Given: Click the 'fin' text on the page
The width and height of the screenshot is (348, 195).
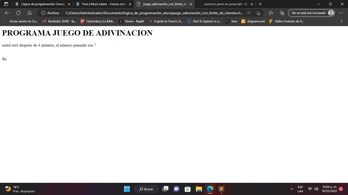Looking at the screenshot, I should click(x=4, y=59).
